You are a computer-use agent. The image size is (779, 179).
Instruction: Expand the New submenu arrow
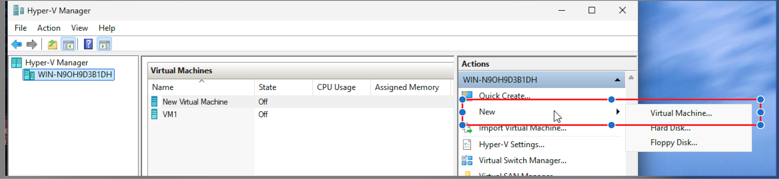tap(618, 112)
